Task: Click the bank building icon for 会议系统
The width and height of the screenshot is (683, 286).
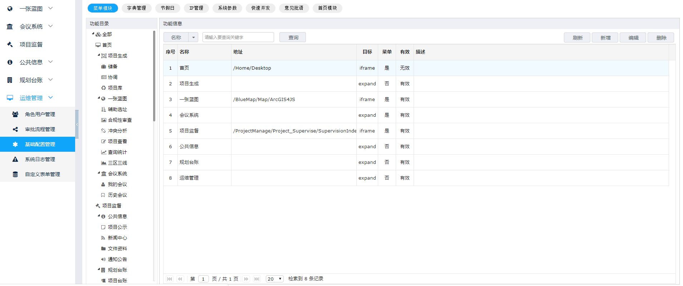Action: tap(10, 26)
